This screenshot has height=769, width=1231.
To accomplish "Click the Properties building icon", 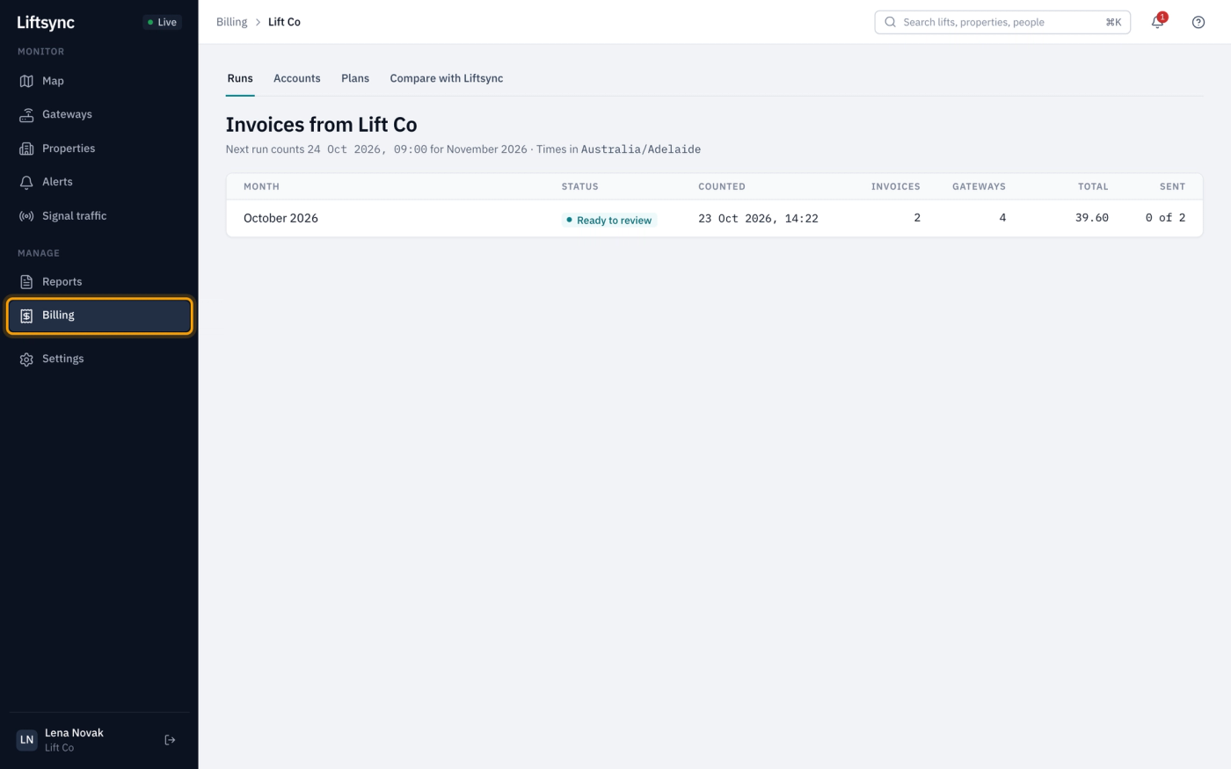I will click(26, 149).
